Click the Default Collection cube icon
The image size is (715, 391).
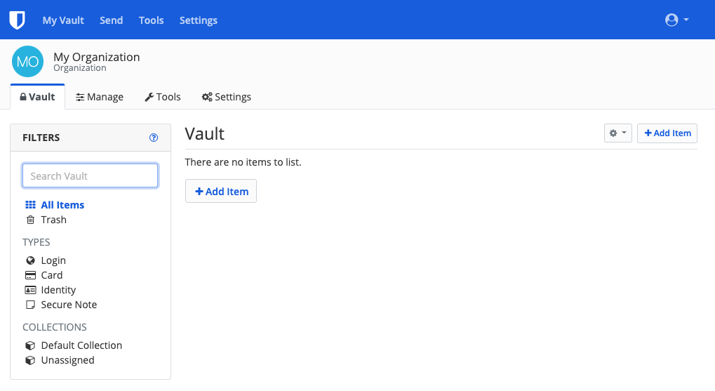click(30, 345)
